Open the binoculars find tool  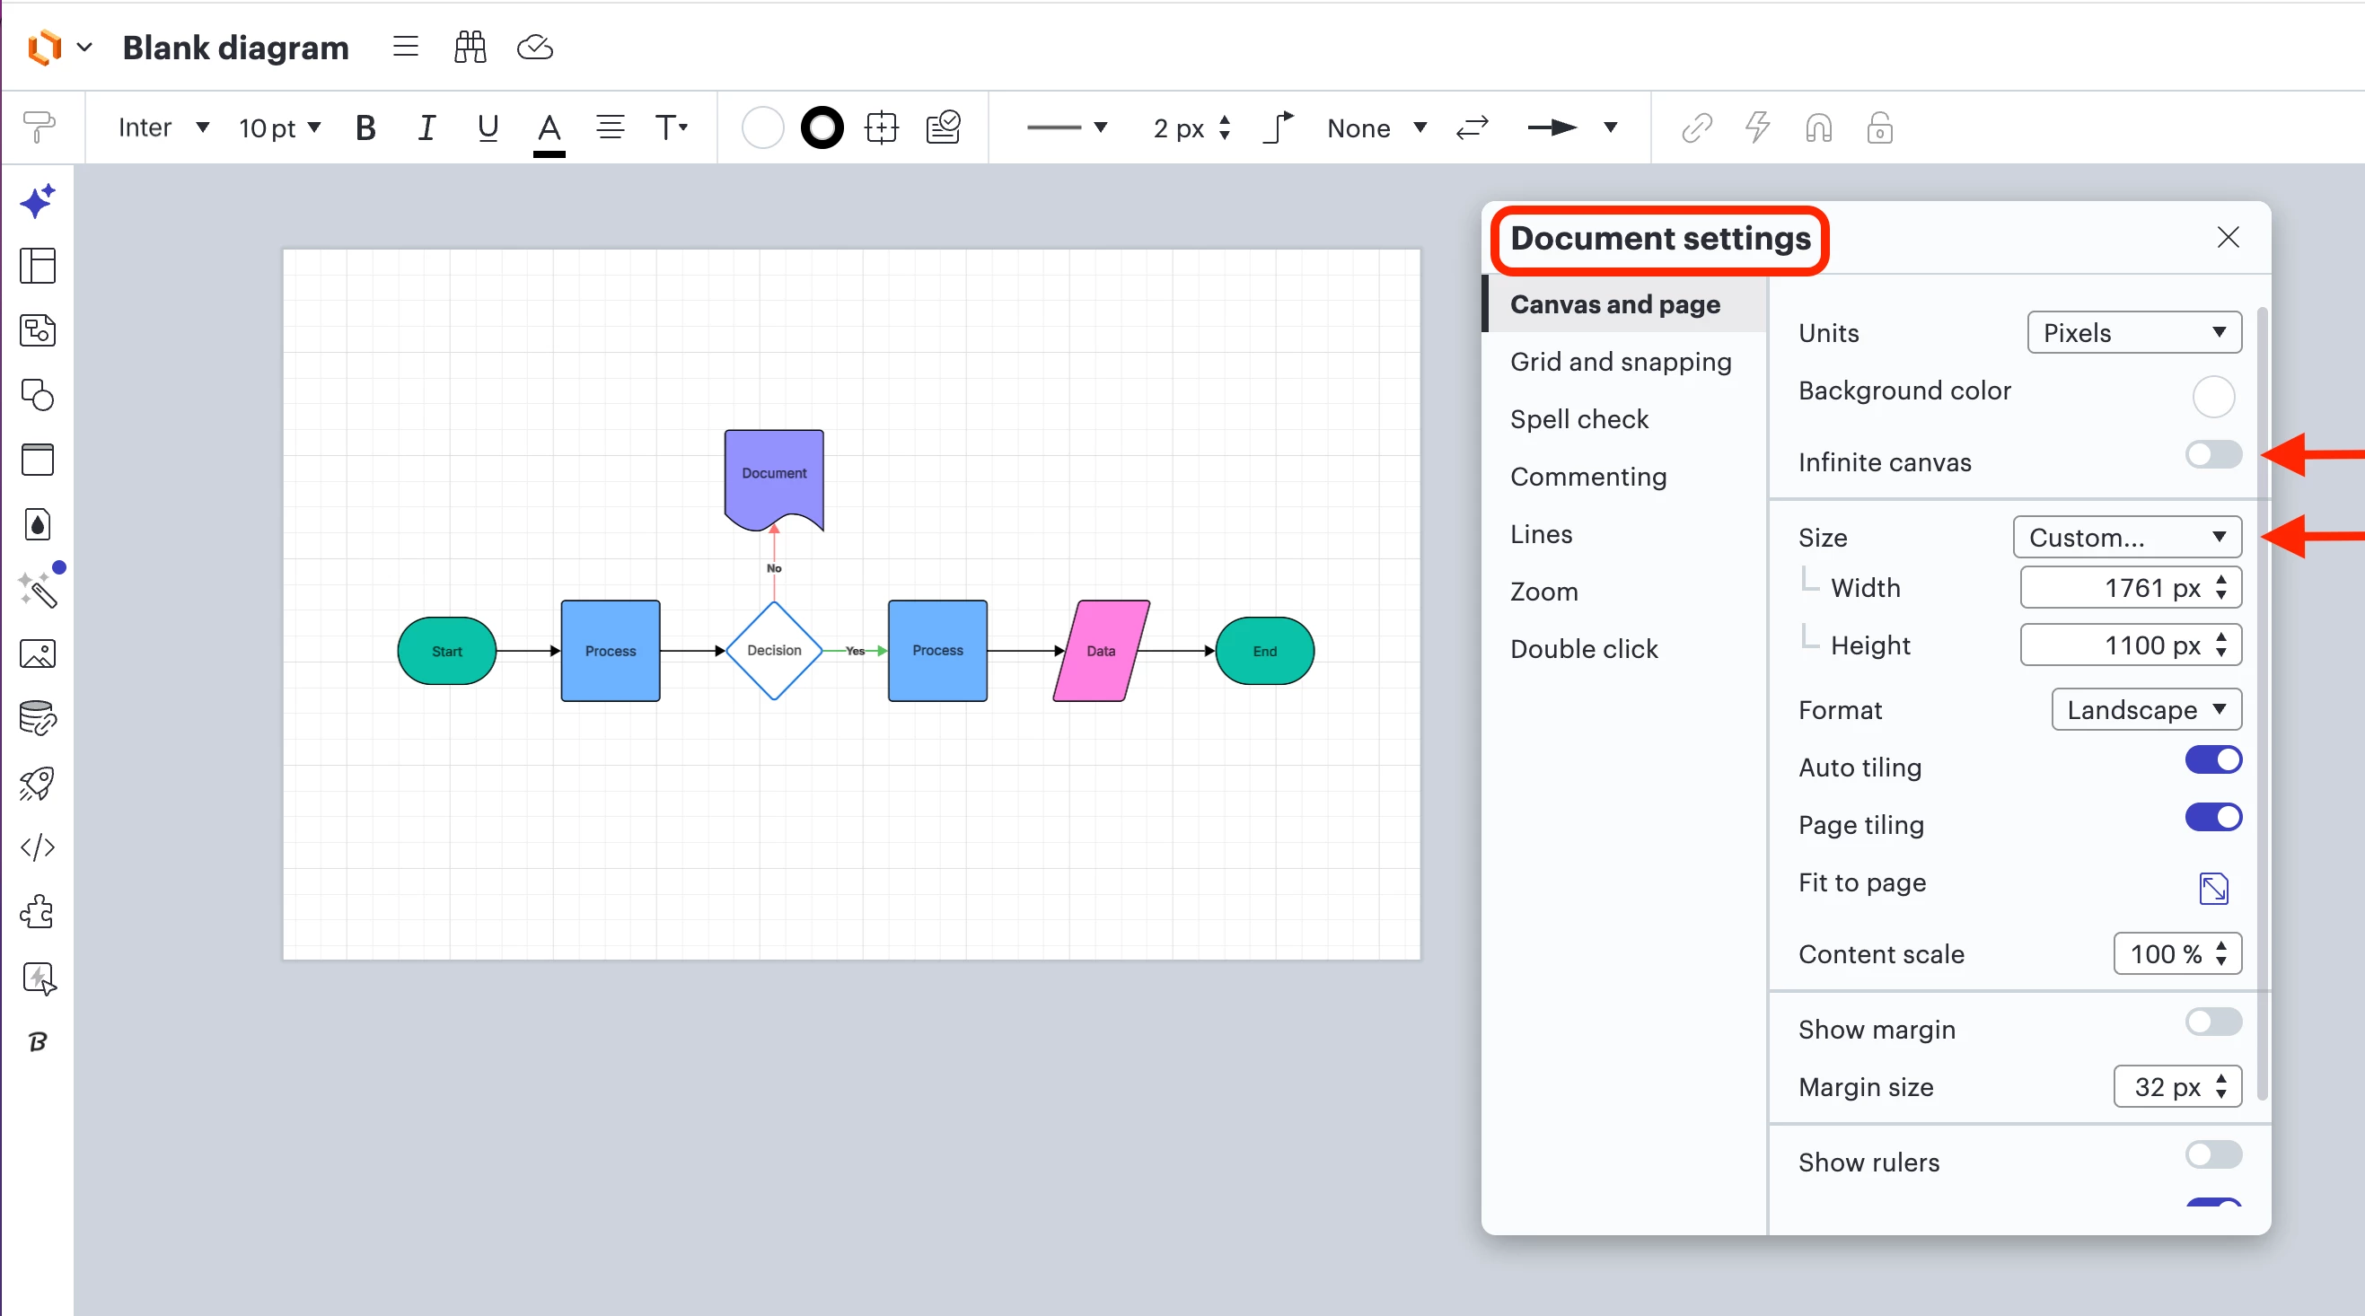tap(470, 47)
